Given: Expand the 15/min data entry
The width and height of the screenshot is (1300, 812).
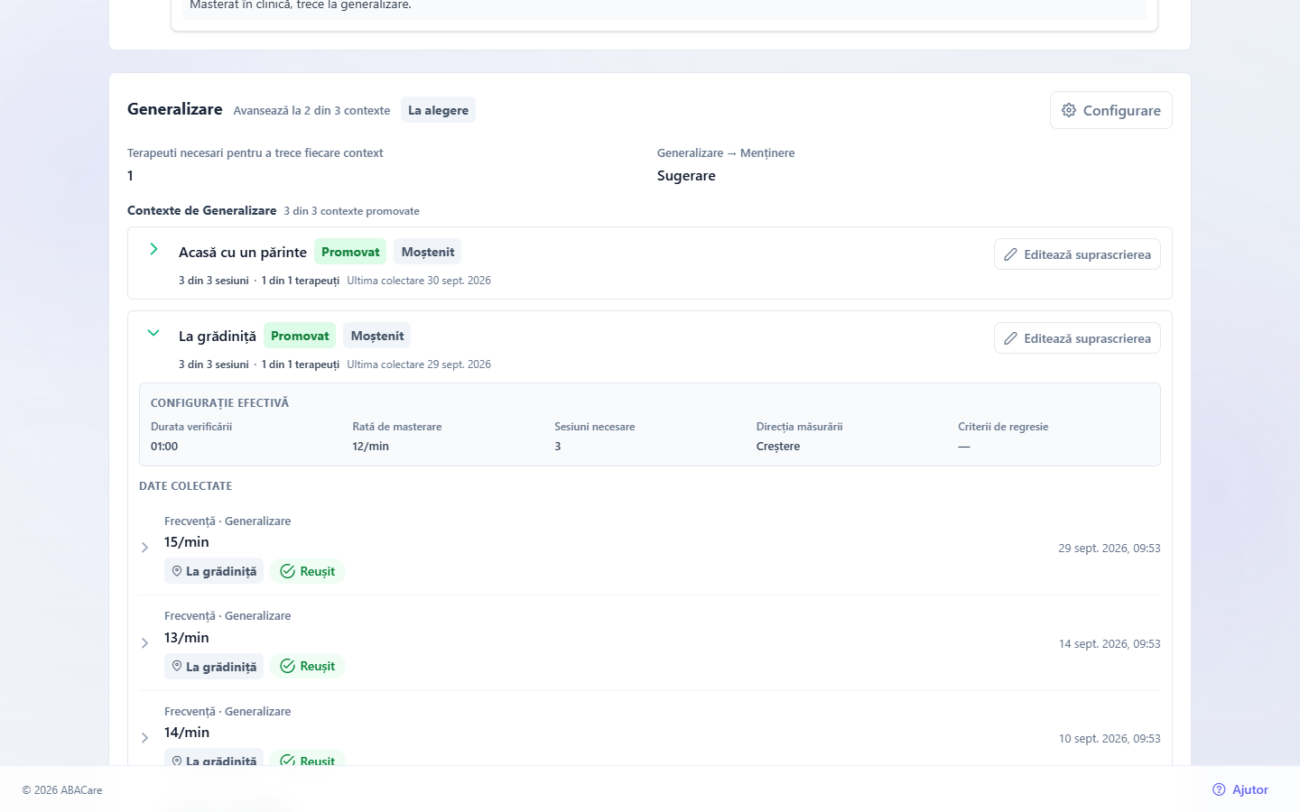Looking at the screenshot, I should pyautogui.click(x=144, y=548).
